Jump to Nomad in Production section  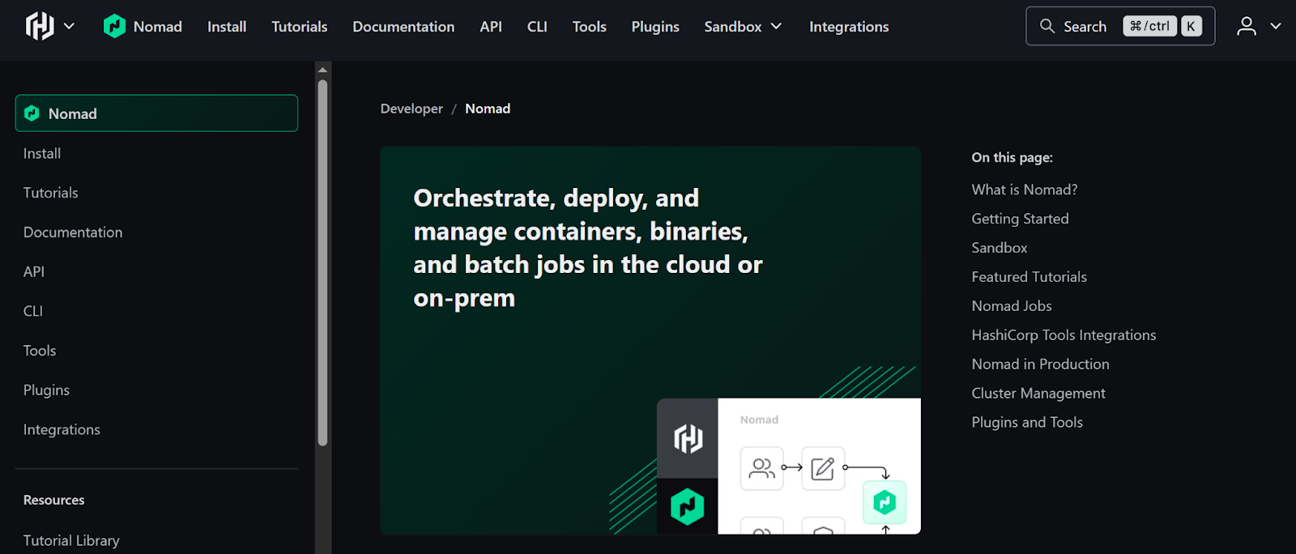tap(1041, 364)
